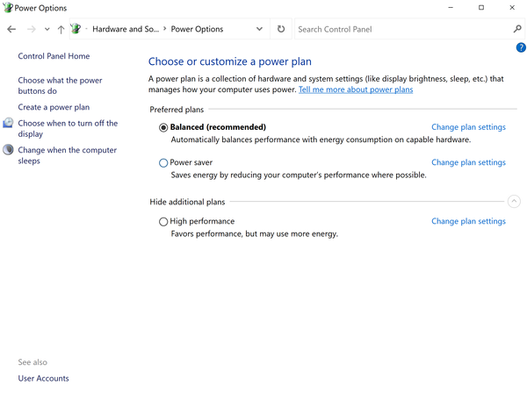Click 'Choose or customize a power plan' heading
Viewport: 527px width, 393px height.
point(230,61)
